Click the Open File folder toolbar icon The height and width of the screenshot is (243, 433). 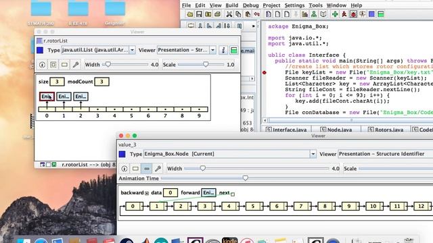tap(190, 14)
